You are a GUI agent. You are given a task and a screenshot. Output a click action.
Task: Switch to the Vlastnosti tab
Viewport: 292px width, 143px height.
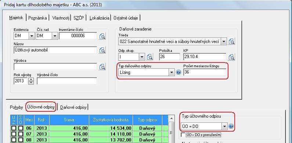point(61,18)
